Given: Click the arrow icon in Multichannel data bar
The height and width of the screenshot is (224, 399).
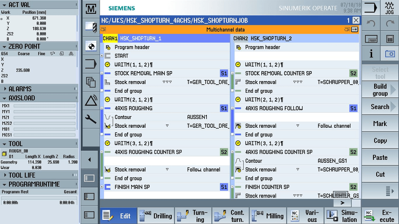Looking at the screenshot, I should point(354,29).
